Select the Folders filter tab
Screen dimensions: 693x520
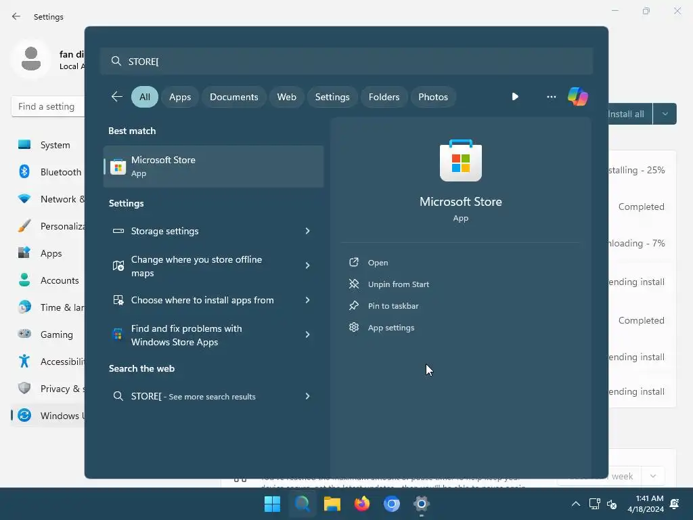[384, 97]
